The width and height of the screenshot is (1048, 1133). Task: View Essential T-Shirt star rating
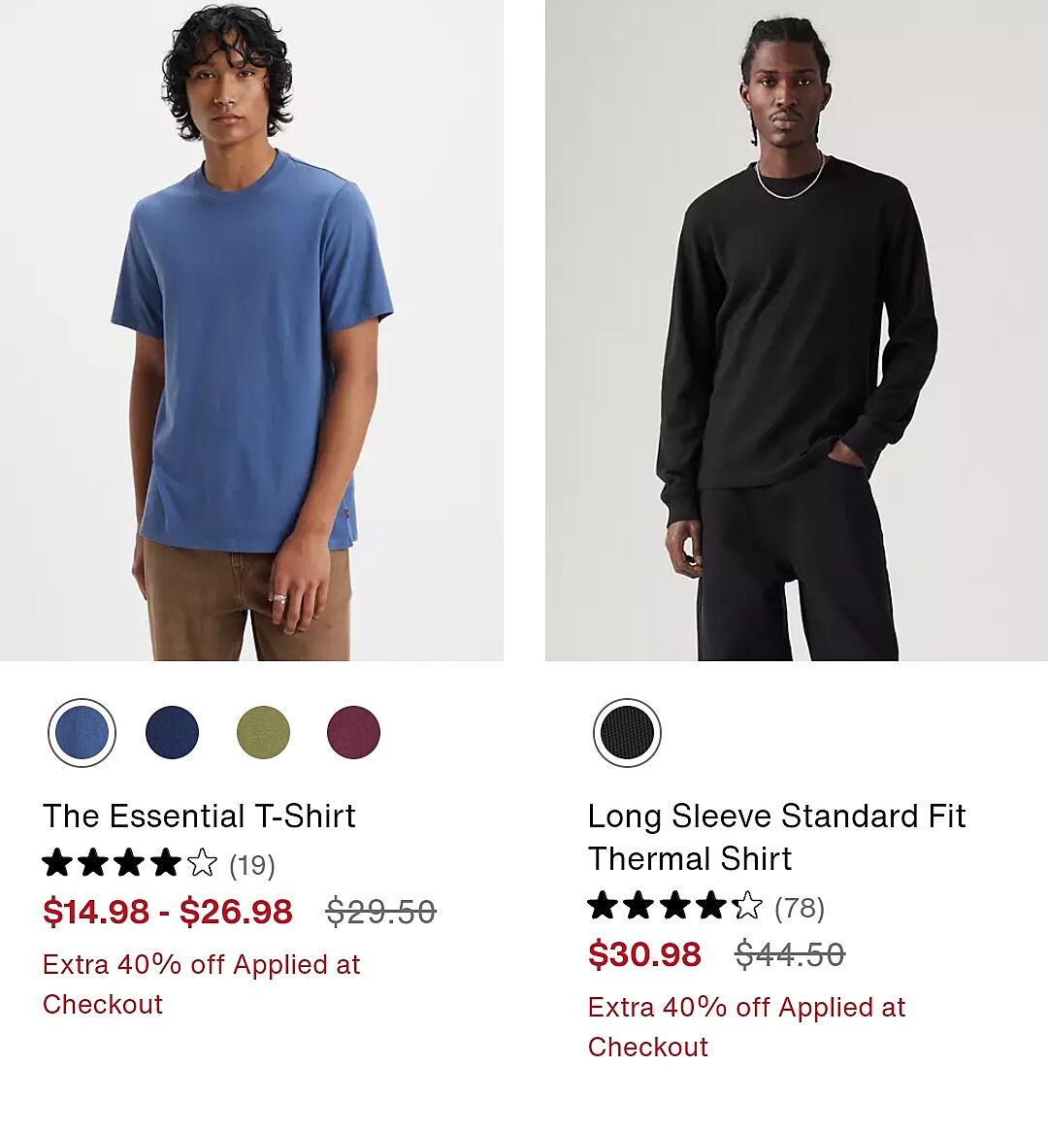coord(129,863)
